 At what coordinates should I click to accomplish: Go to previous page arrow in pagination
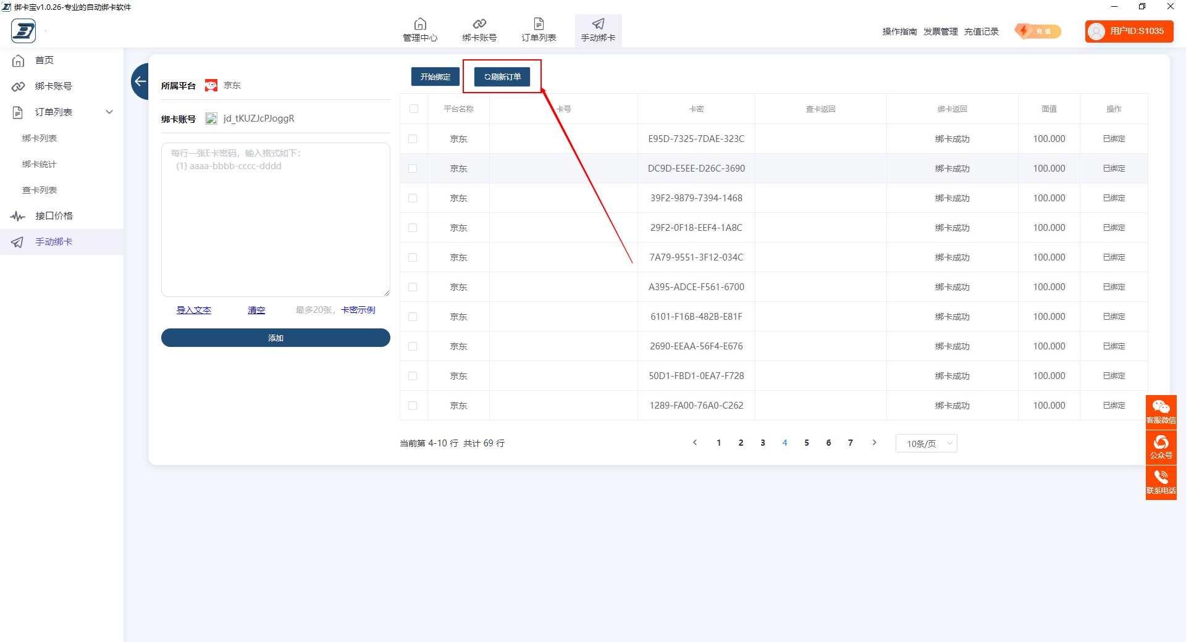click(695, 443)
